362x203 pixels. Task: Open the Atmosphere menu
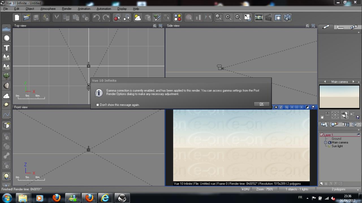(x=48, y=9)
